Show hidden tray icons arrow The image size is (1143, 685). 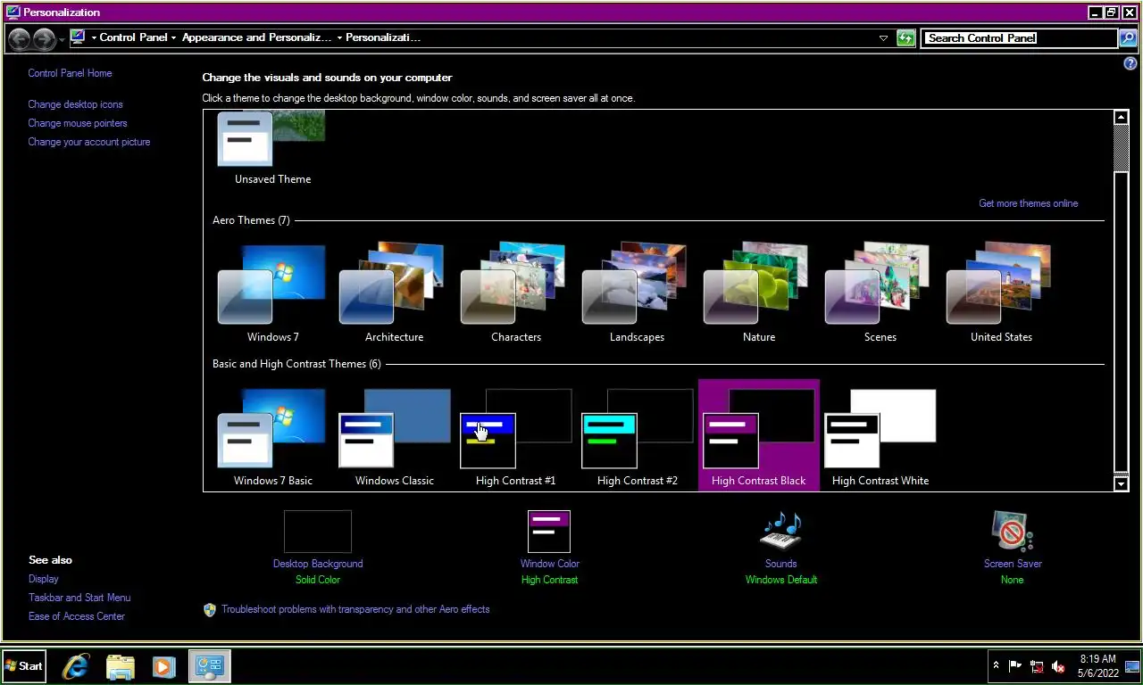(x=996, y=665)
